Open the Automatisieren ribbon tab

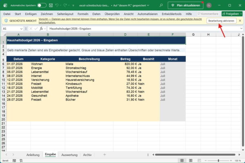pos(147,14)
